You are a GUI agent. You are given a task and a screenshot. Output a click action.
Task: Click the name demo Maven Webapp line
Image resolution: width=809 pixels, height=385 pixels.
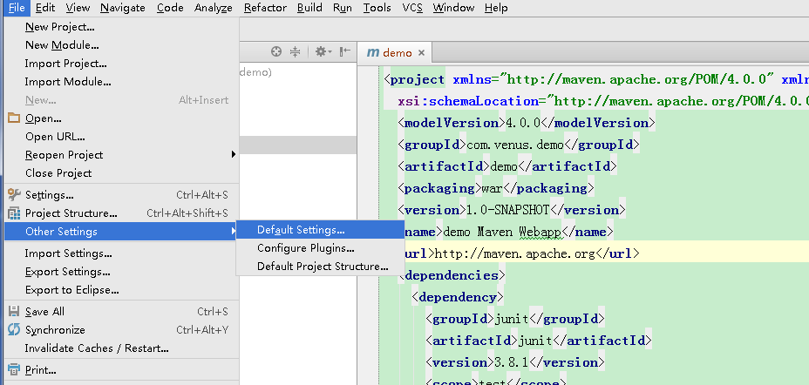click(509, 232)
